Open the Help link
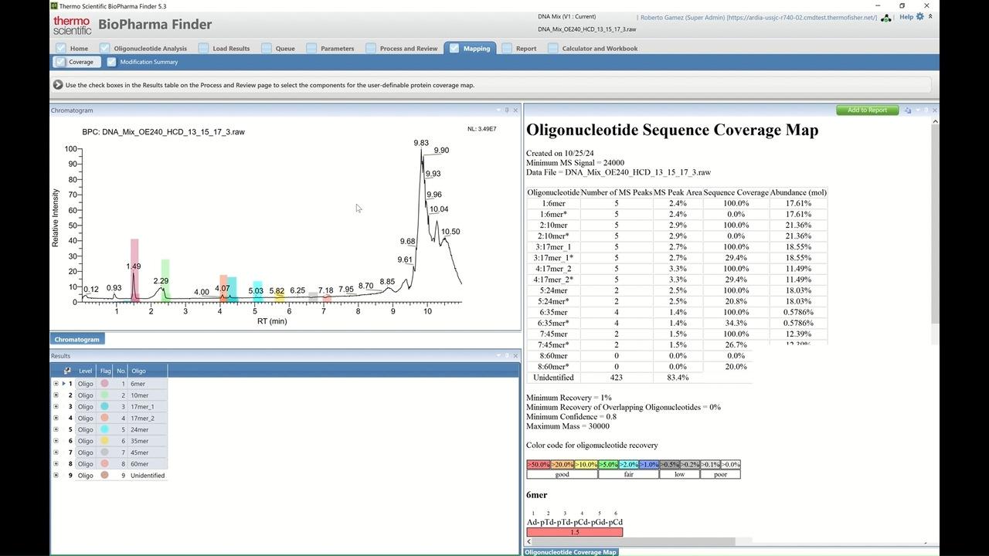The height and width of the screenshot is (556, 989). coord(906,17)
